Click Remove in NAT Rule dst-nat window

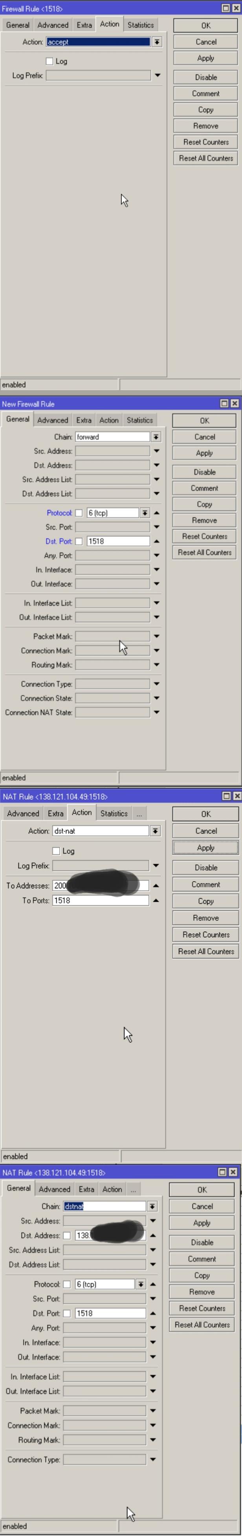point(206,917)
